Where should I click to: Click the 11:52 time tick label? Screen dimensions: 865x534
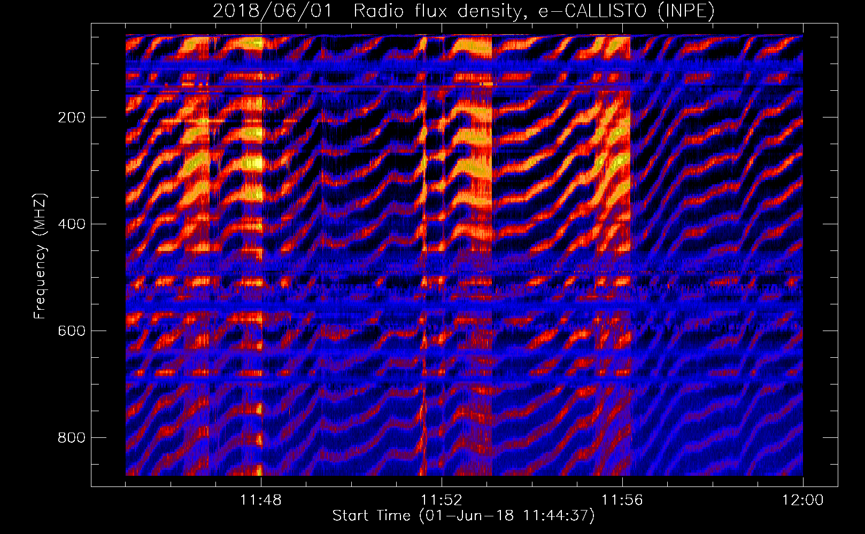pos(442,500)
